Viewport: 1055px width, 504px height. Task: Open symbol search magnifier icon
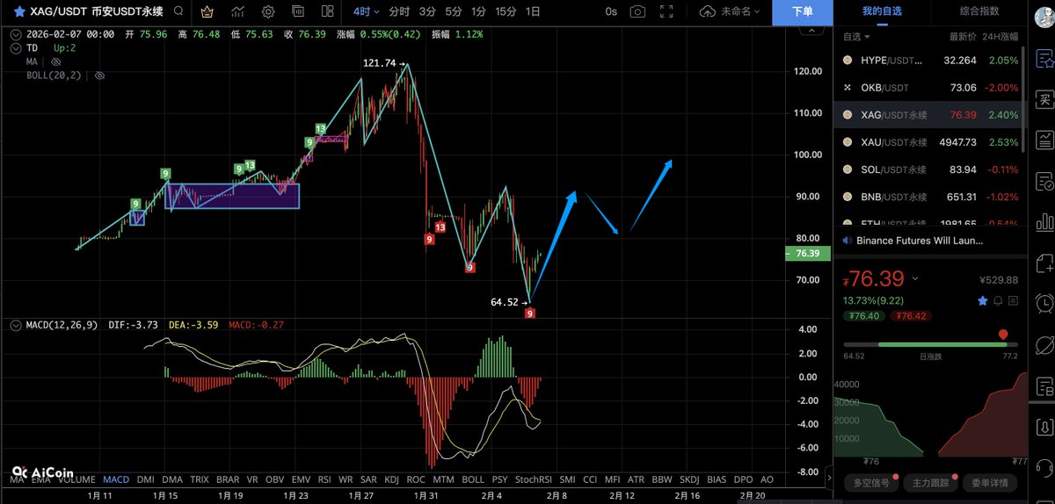pyautogui.click(x=178, y=12)
